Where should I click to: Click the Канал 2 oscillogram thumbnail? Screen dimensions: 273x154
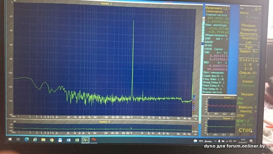[x=221, y=126]
